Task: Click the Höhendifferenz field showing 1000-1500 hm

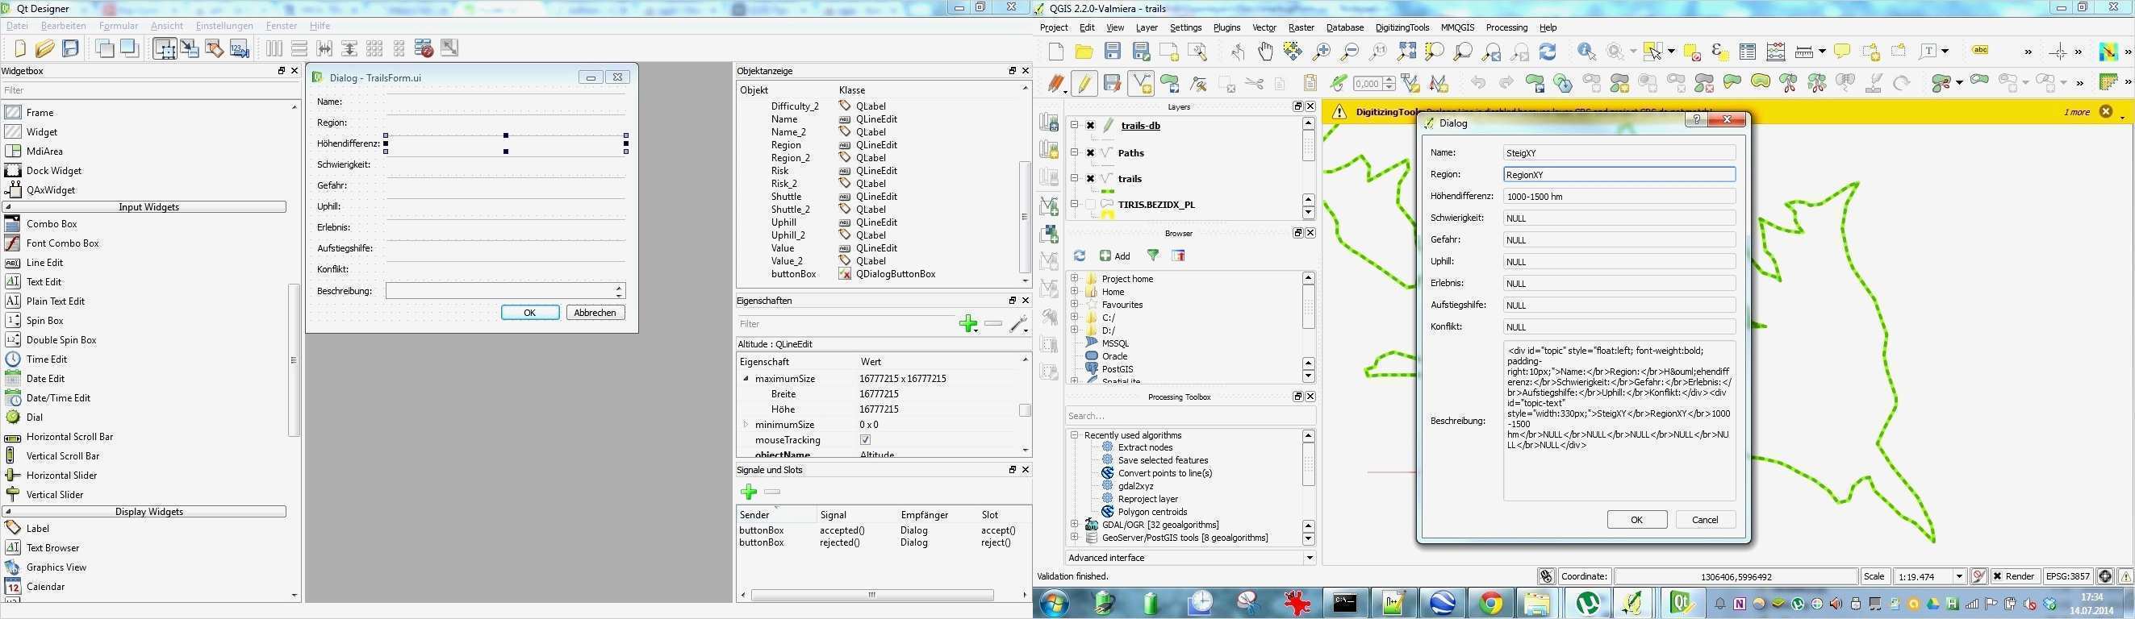Action: pos(1619,197)
